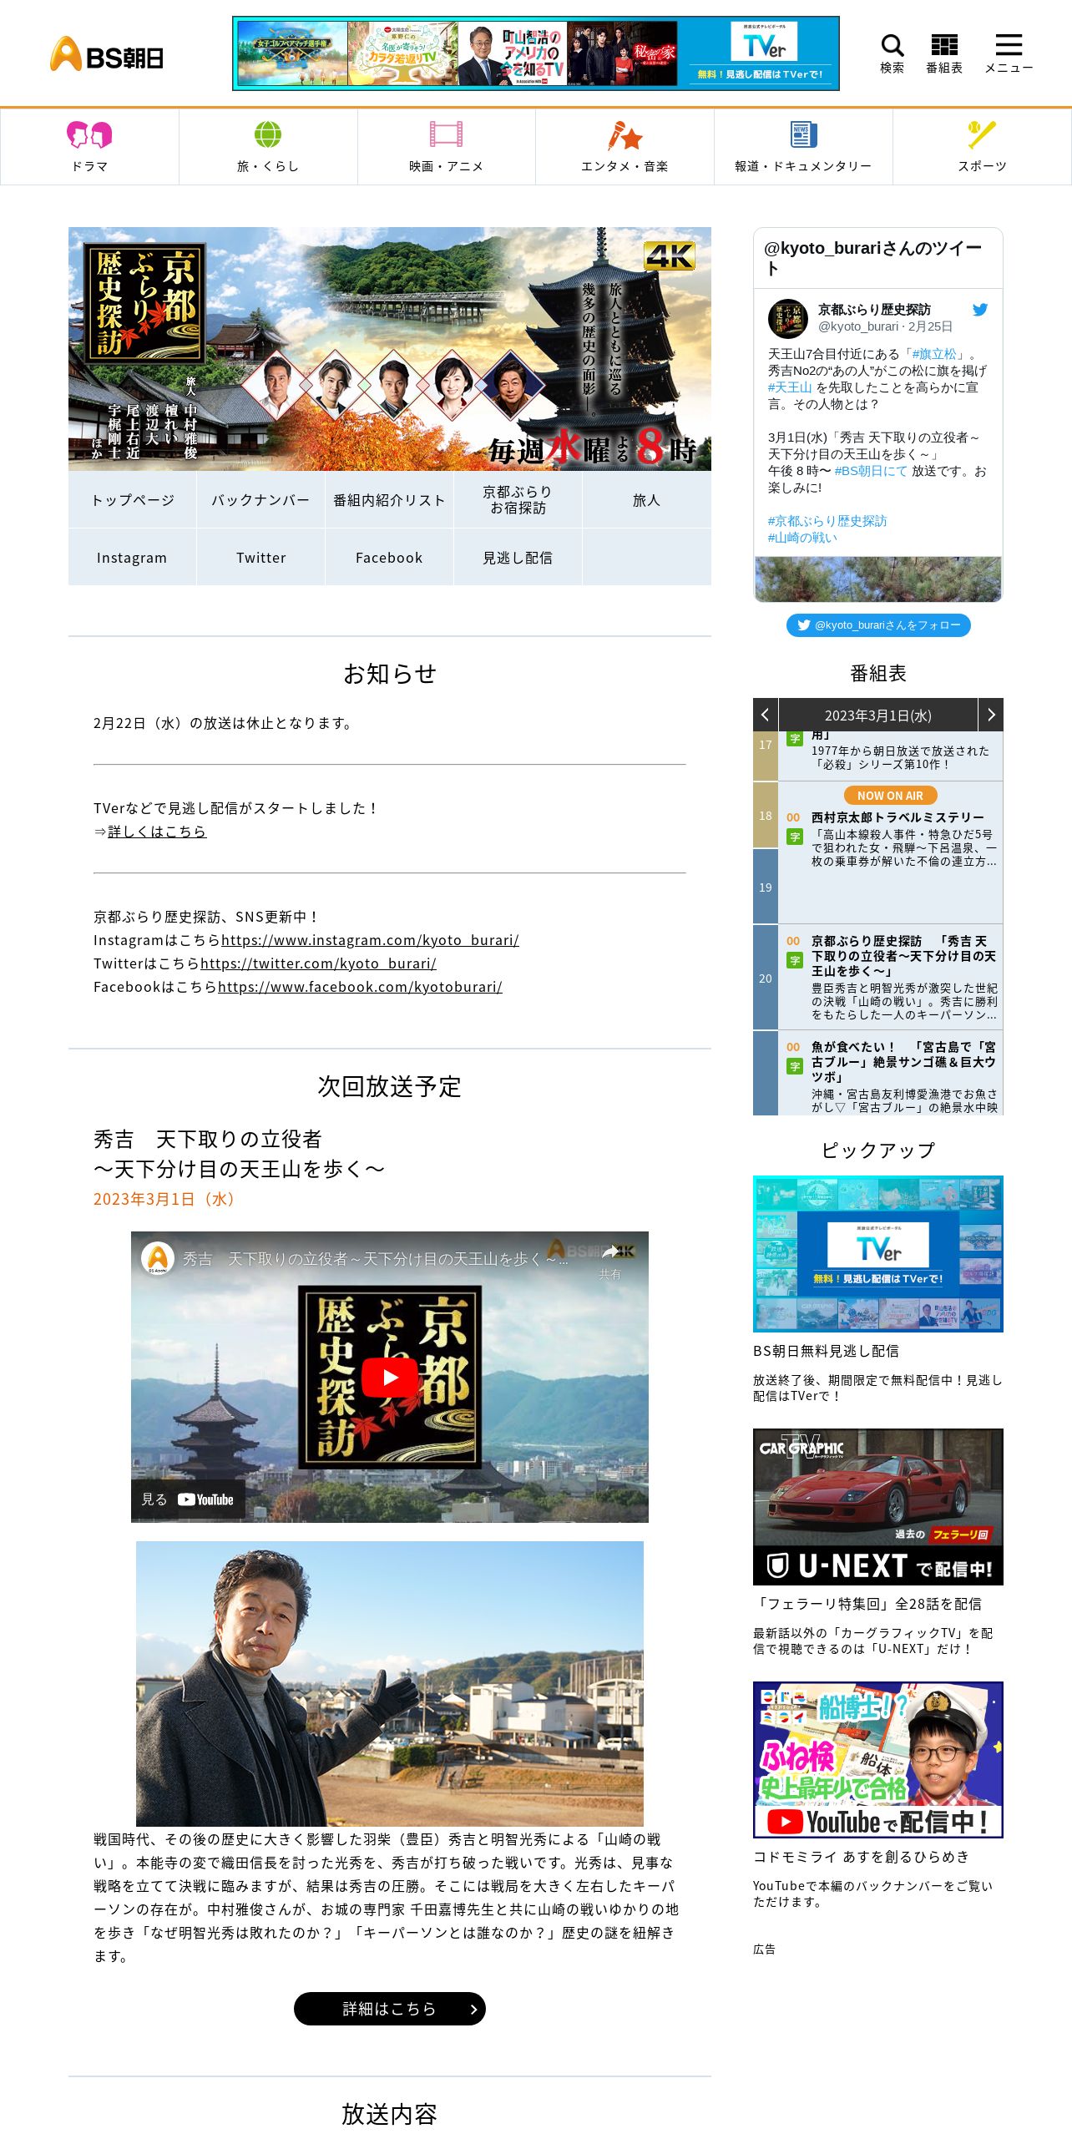1072x2144 pixels.
Task: Click the BS Asahi channel icon on video
Action: point(158,1257)
